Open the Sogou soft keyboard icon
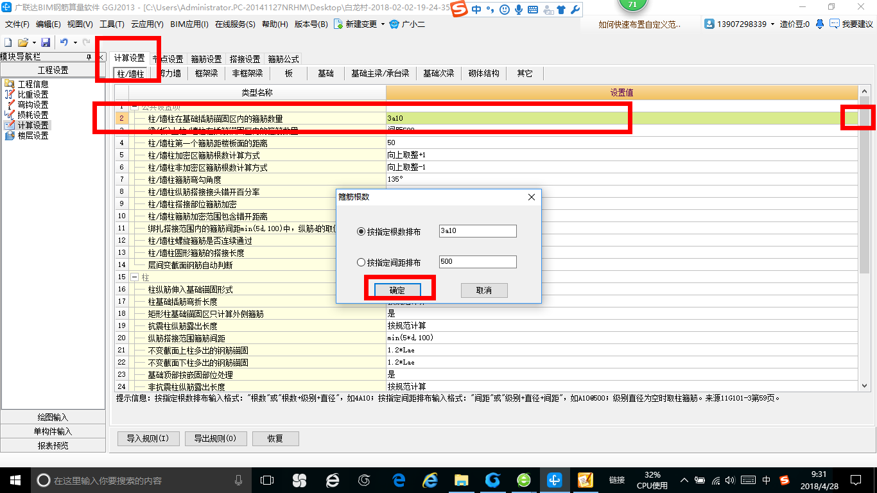Screen dimensions: 877x493 click(x=534, y=10)
